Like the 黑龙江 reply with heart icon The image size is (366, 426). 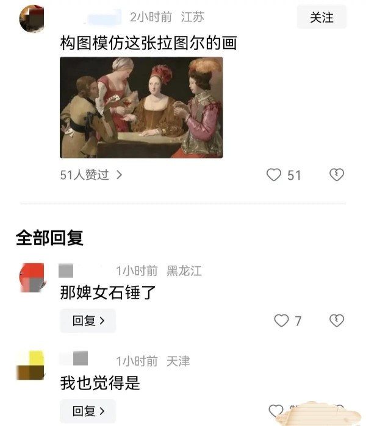(281, 321)
